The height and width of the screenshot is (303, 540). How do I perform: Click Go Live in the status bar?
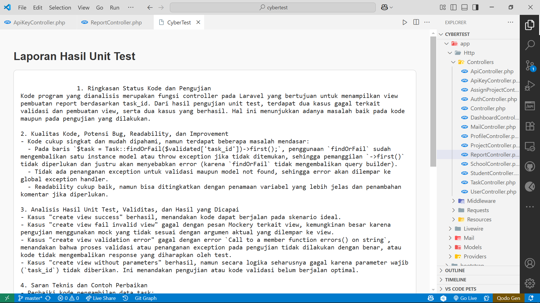coord(465,298)
